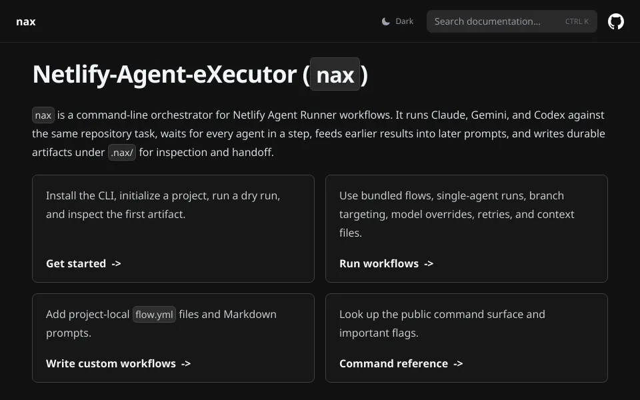Focus the Search documentation field
The width and height of the screenshot is (640, 400).
point(511,21)
